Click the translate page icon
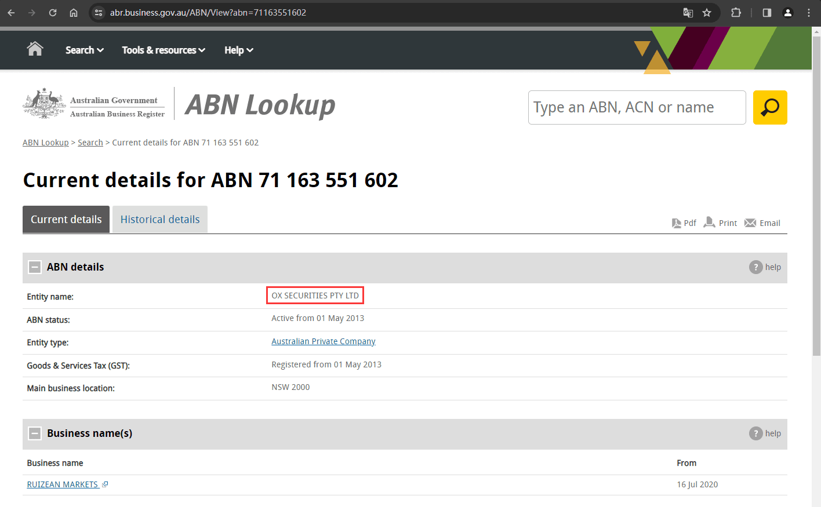This screenshot has width=821, height=507. (x=688, y=13)
